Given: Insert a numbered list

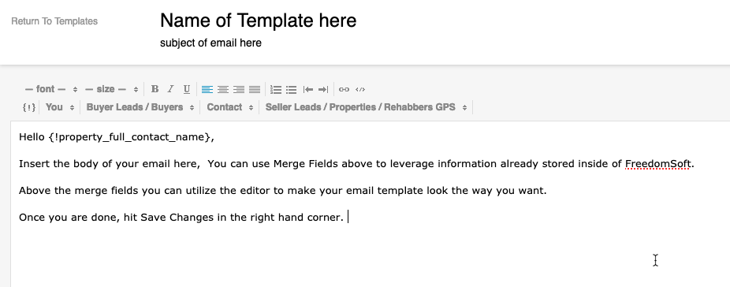Looking at the screenshot, I should pyautogui.click(x=276, y=89).
